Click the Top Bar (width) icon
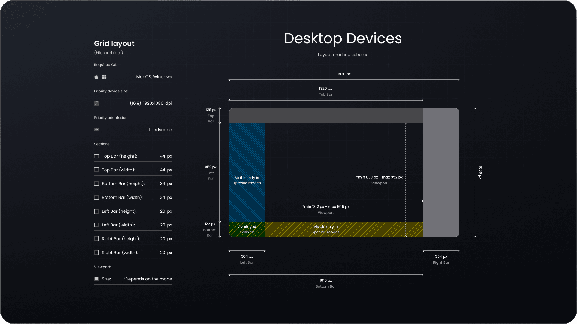The width and height of the screenshot is (577, 324). tap(96, 170)
